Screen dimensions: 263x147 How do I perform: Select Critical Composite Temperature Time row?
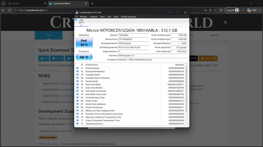(130, 120)
